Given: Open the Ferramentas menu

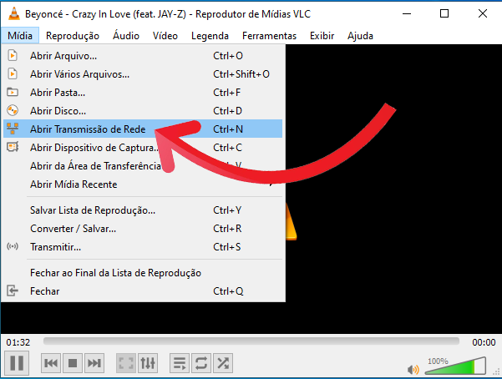Looking at the screenshot, I should (269, 36).
